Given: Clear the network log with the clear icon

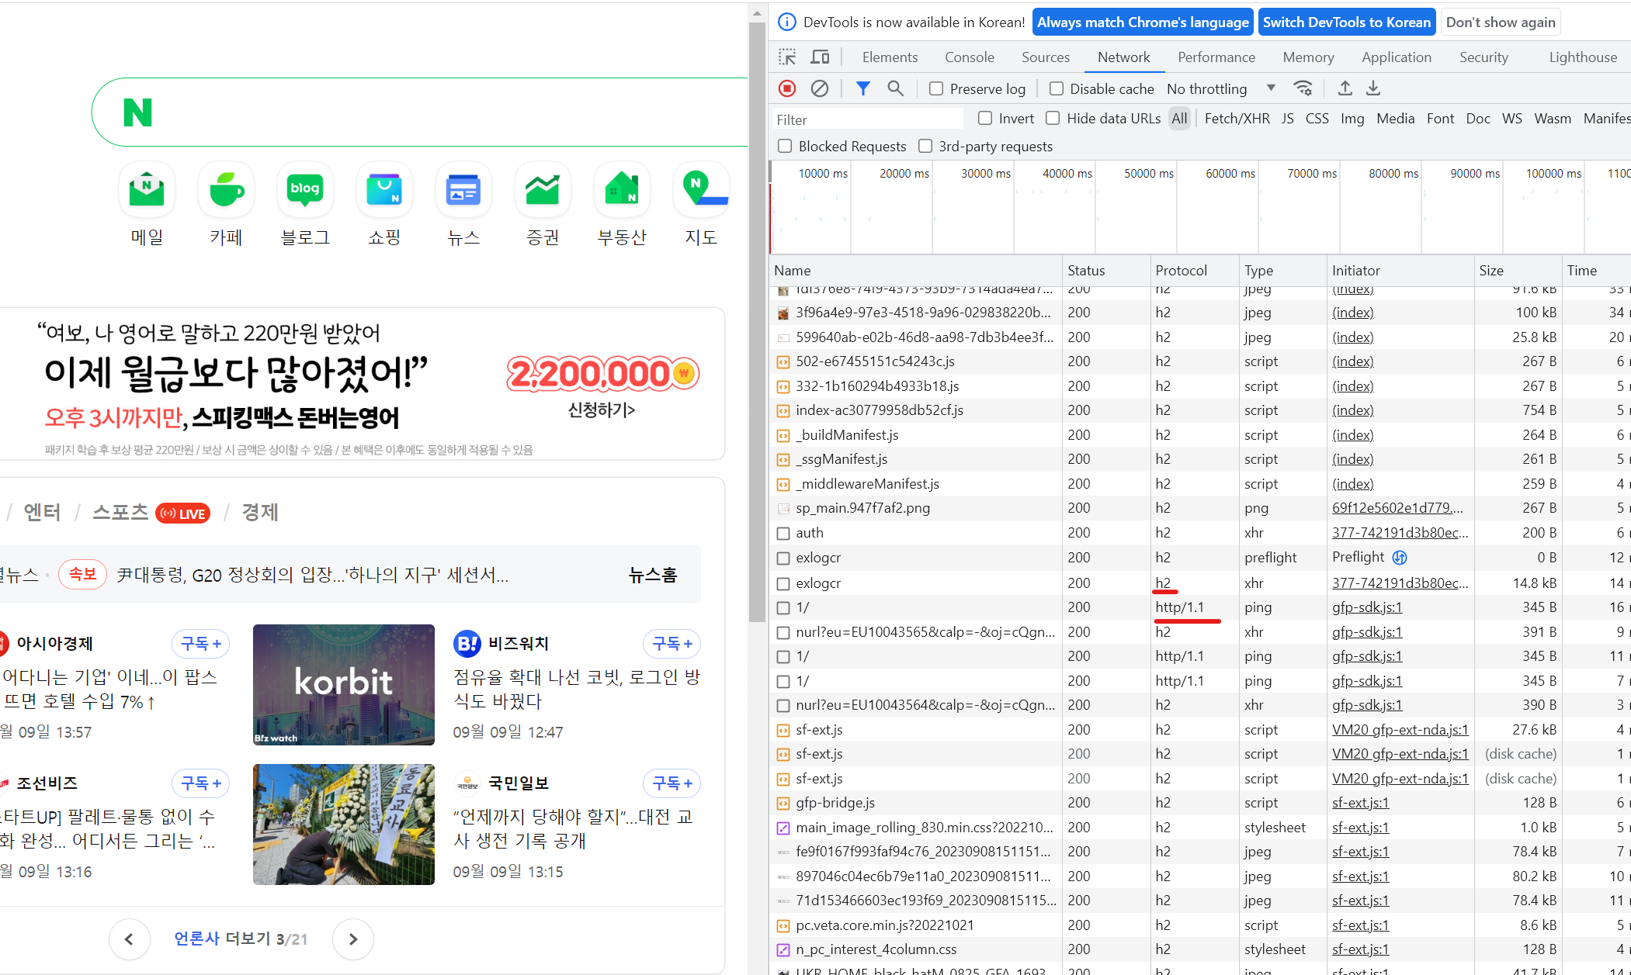Looking at the screenshot, I should (x=820, y=88).
